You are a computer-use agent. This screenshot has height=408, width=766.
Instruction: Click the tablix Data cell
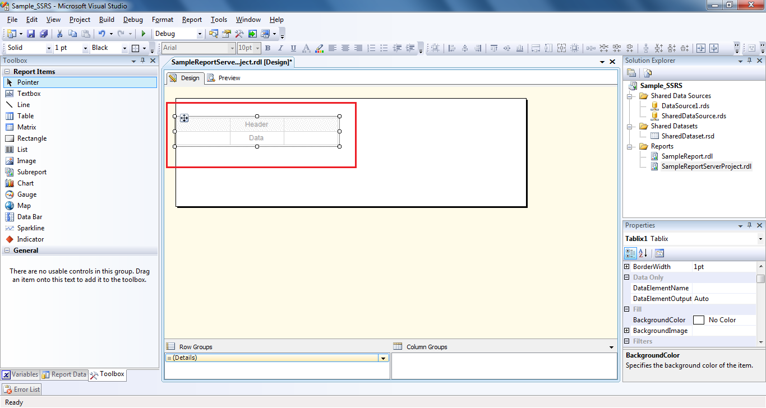click(257, 138)
